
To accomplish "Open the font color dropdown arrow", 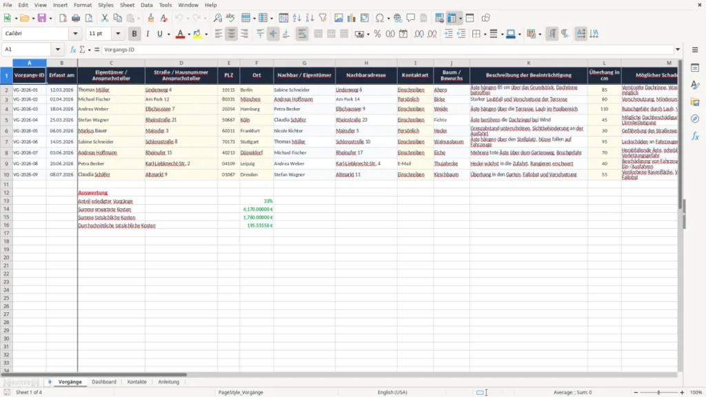I will point(189,34).
